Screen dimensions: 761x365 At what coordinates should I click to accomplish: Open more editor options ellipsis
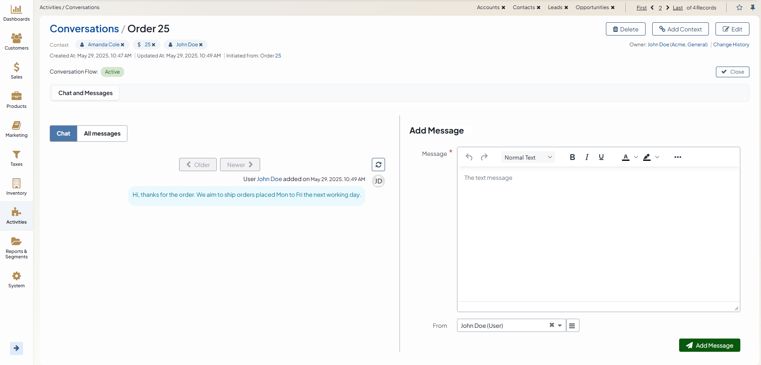(677, 157)
